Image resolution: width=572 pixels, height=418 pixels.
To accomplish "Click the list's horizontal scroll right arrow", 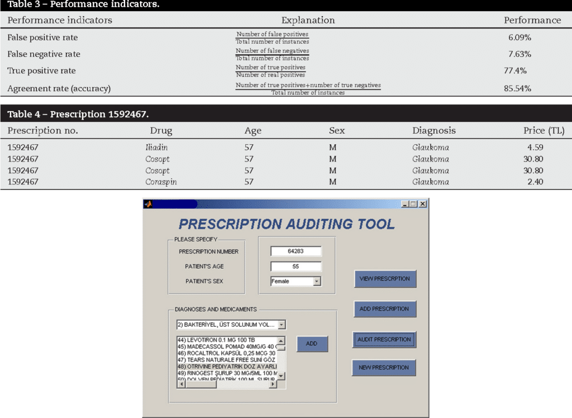I will [273, 384].
